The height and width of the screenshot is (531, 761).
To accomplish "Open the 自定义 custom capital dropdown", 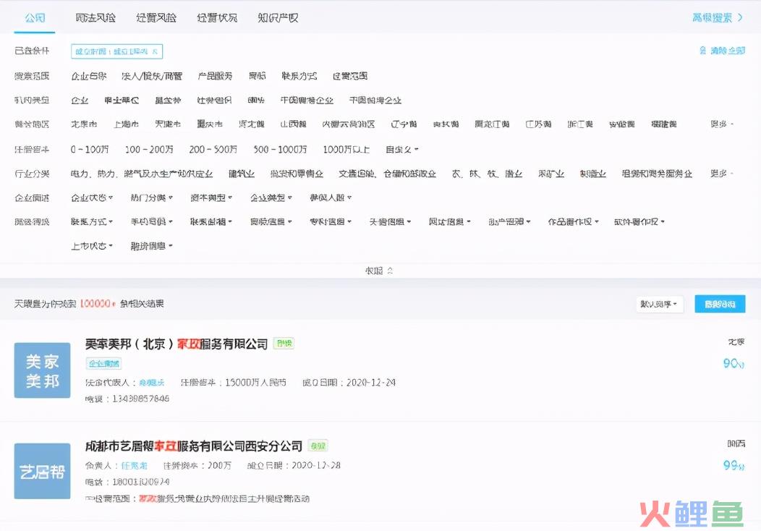I will coord(402,150).
